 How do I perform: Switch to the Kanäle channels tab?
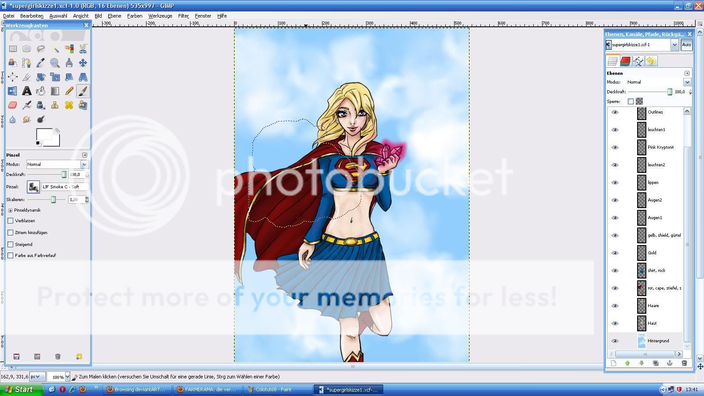click(x=625, y=61)
